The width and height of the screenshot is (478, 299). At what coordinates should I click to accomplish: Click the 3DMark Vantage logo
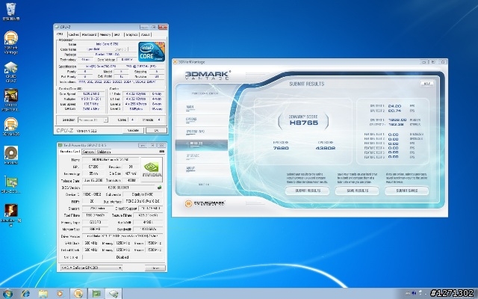coord(208,75)
